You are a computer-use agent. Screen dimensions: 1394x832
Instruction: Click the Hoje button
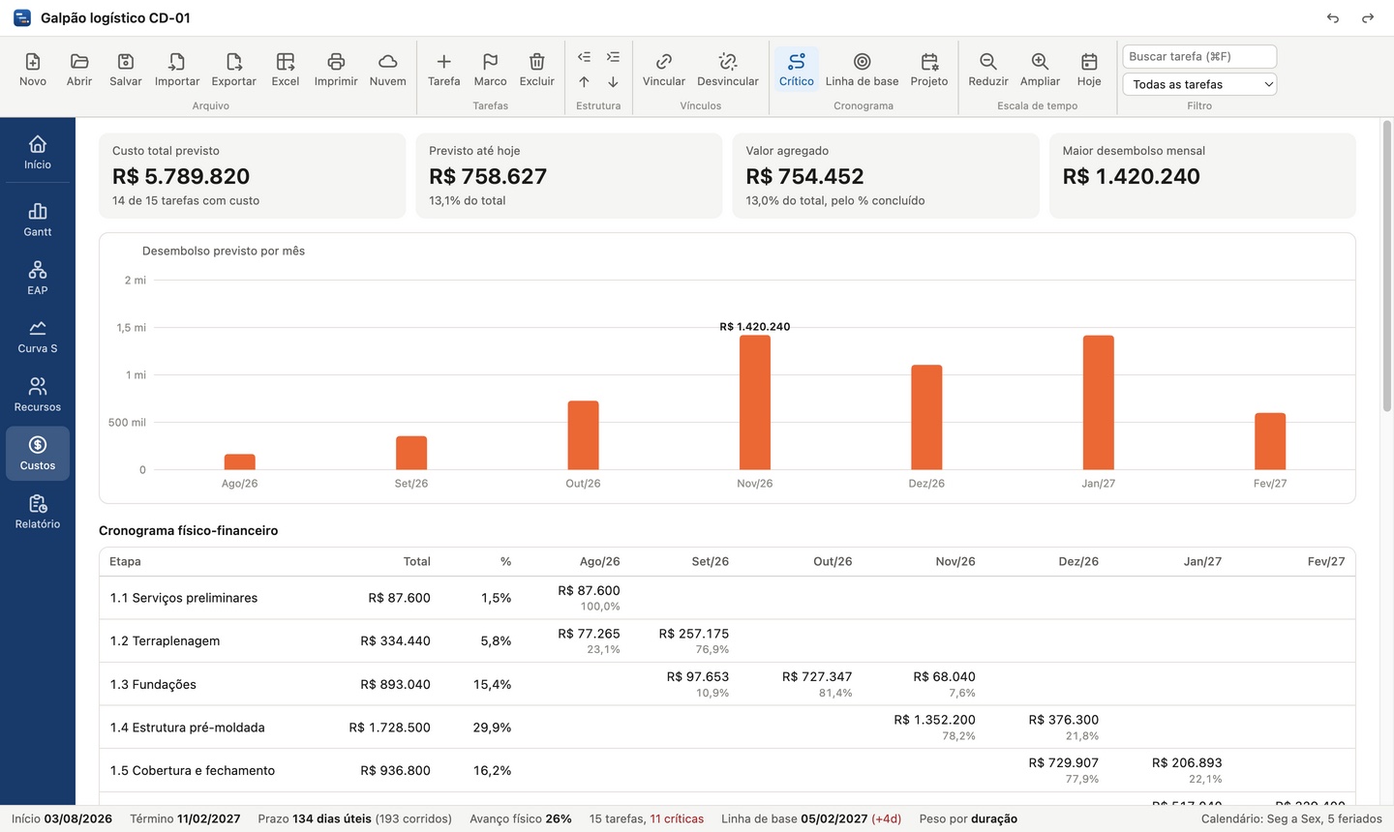1089,70
